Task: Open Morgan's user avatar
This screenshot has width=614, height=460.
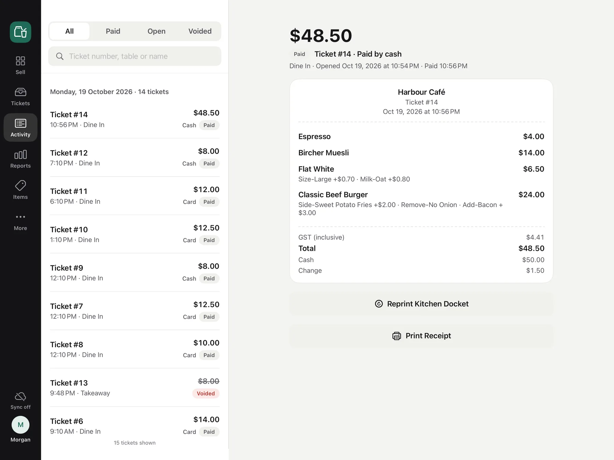Action: [x=20, y=425]
